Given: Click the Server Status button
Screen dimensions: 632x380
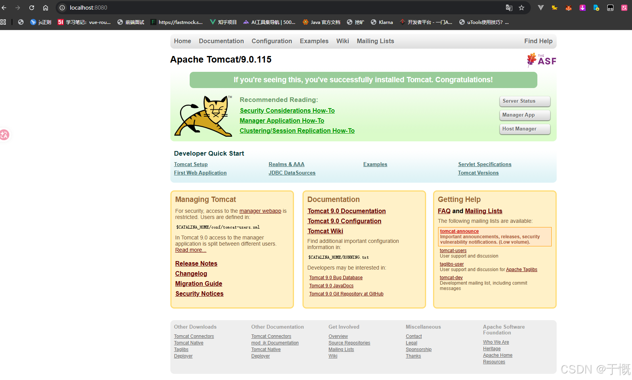Looking at the screenshot, I should [x=525, y=101].
